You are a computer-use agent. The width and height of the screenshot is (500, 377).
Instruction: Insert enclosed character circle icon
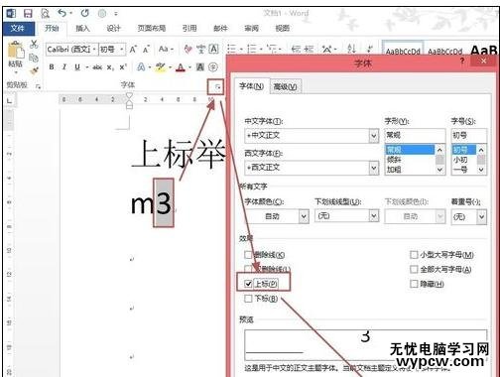click(x=213, y=67)
